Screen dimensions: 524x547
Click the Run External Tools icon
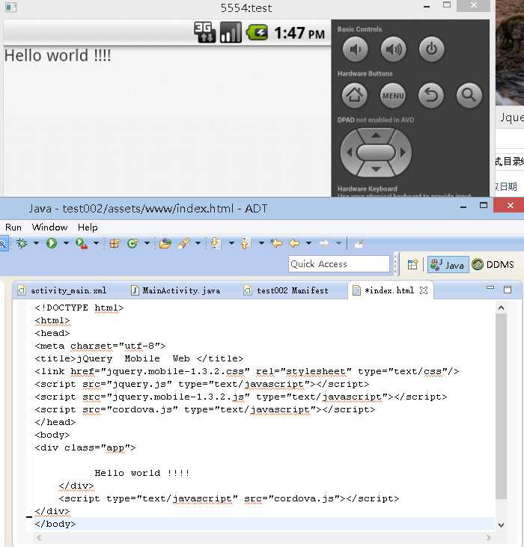tap(82, 243)
